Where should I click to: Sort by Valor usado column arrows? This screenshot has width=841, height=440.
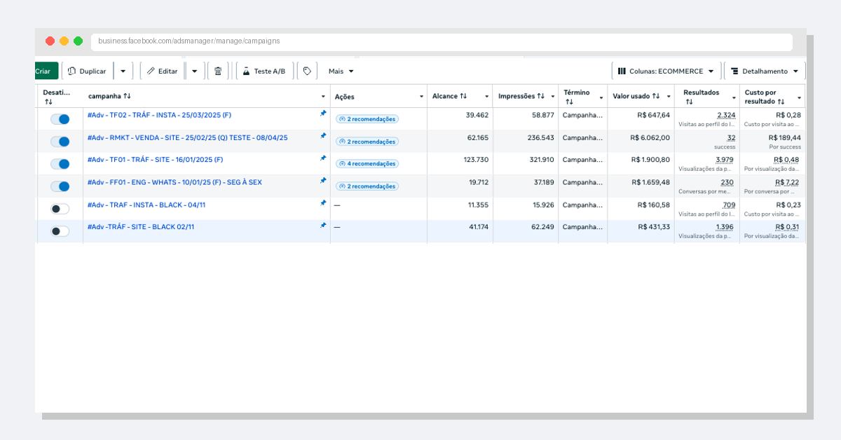pyautogui.click(x=656, y=96)
